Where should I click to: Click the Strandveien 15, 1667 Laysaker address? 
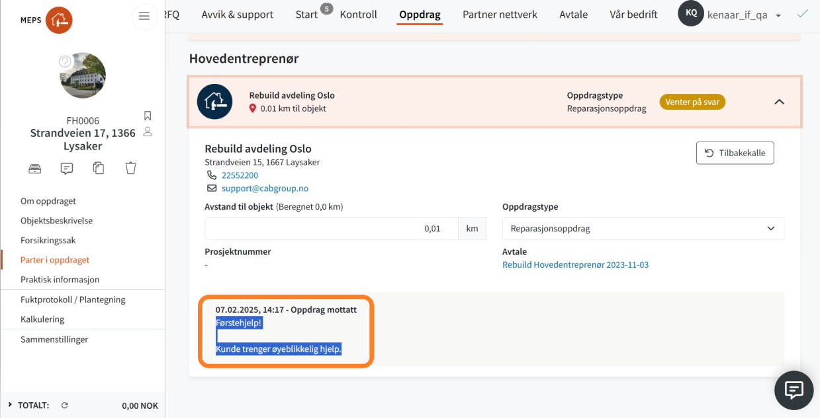[x=262, y=162]
